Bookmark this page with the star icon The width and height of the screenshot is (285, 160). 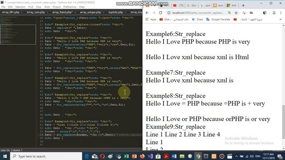pos(236,13)
